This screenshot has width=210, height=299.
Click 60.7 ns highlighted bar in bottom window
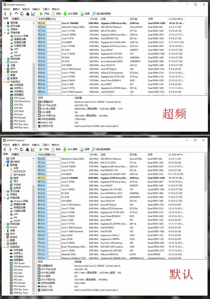(49, 178)
